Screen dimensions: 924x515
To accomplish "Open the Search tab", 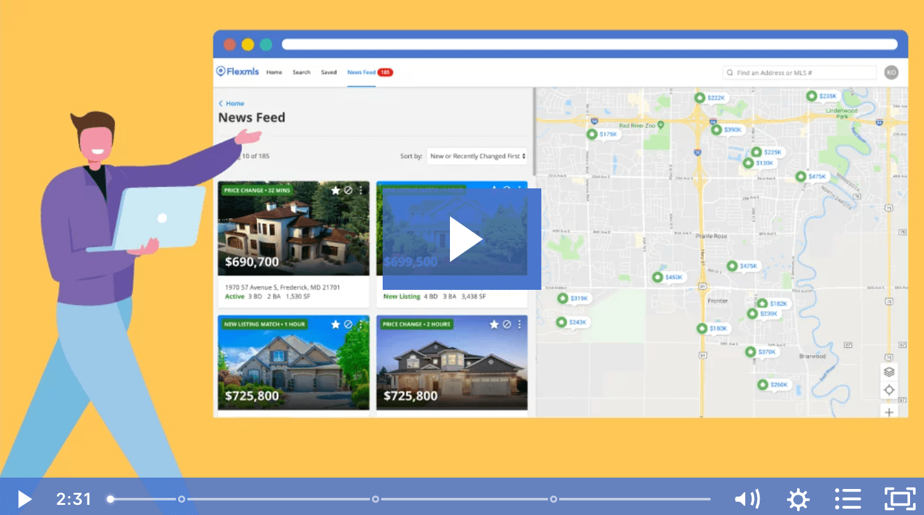I will [x=301, y=72].
